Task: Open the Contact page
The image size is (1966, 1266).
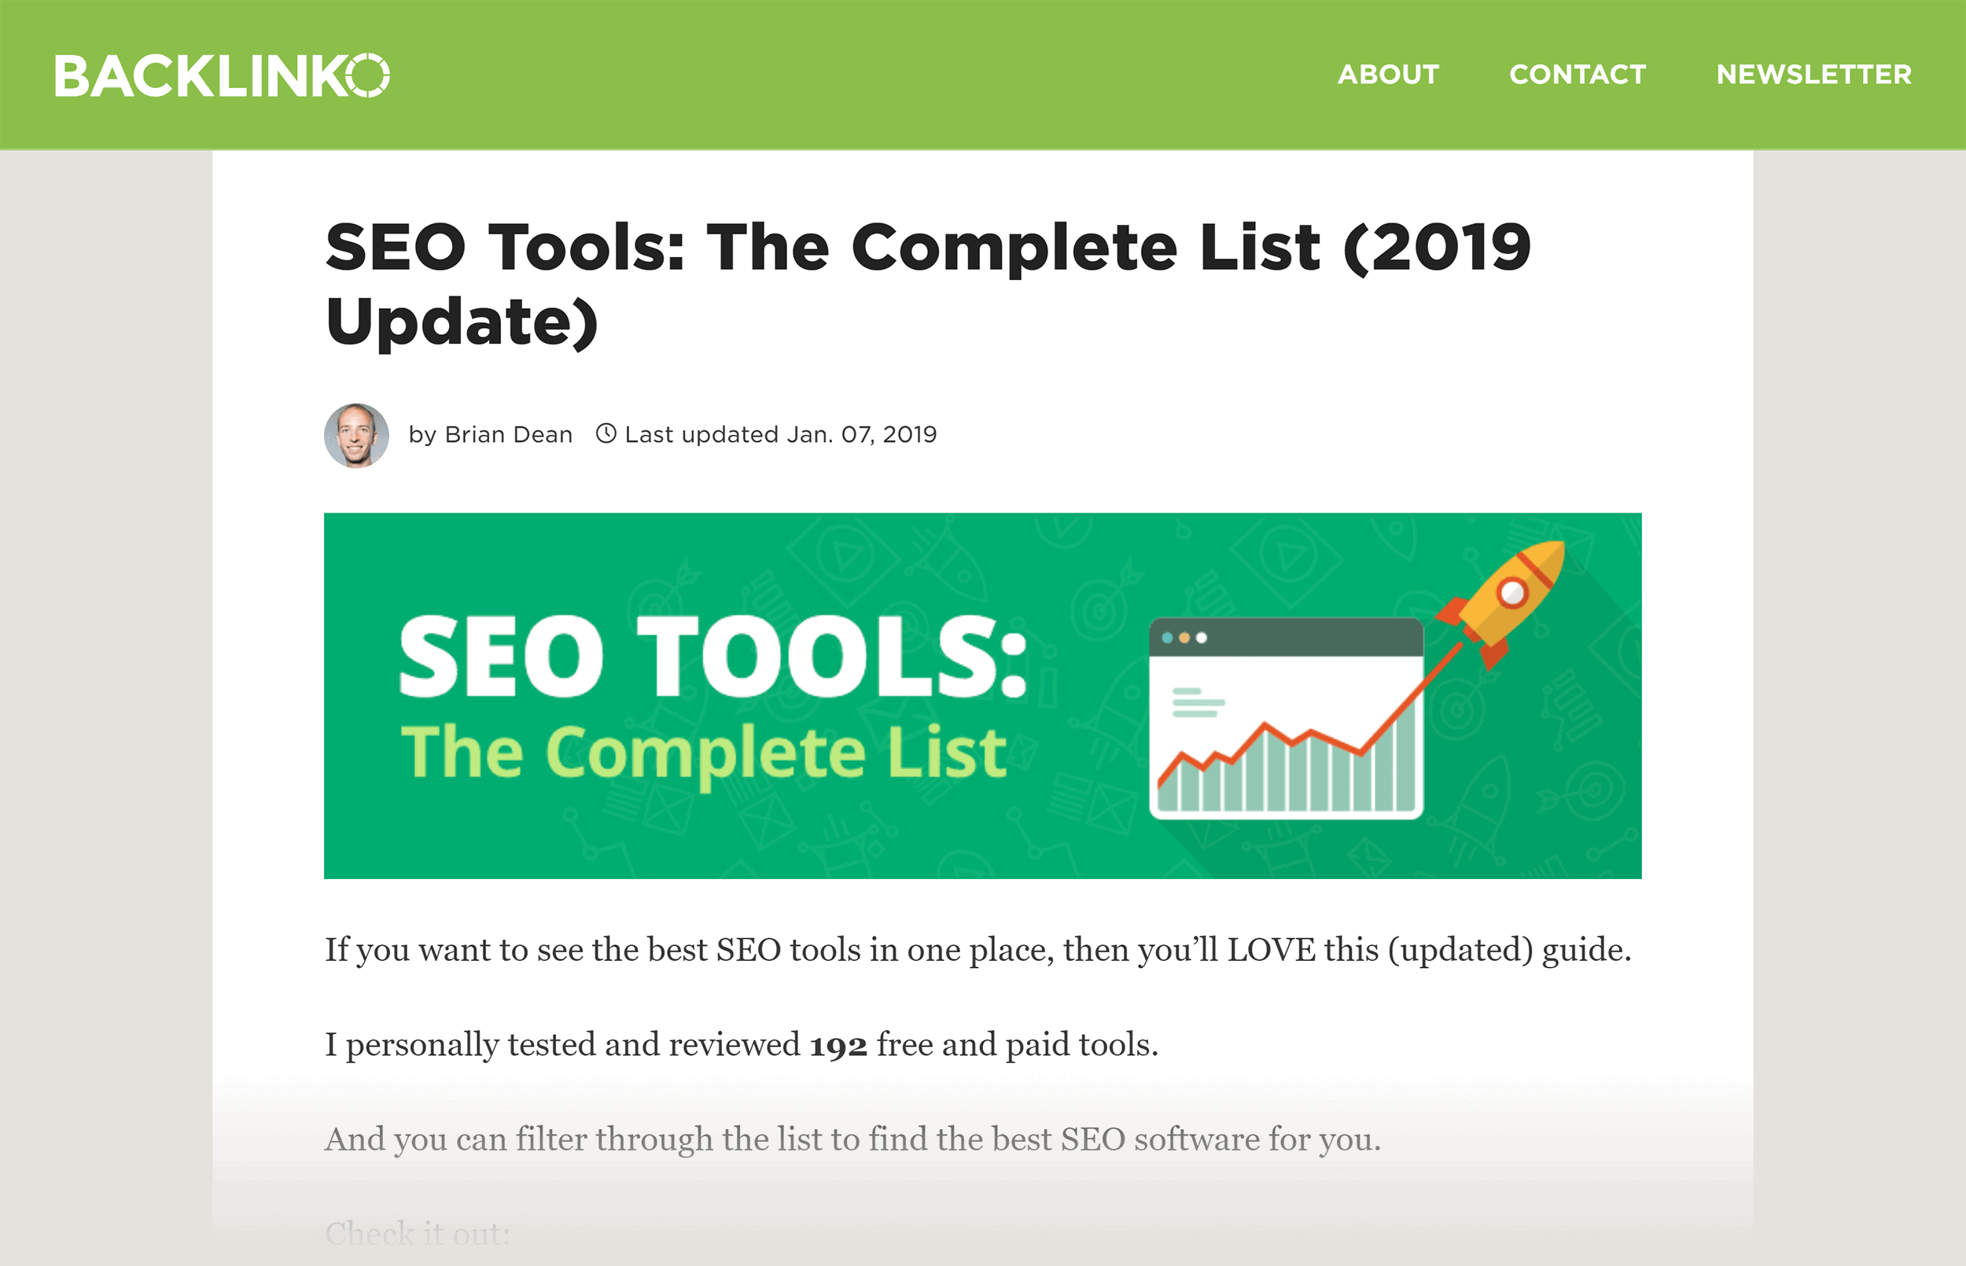Action: pyautogui.click(x=1578, y=75)
